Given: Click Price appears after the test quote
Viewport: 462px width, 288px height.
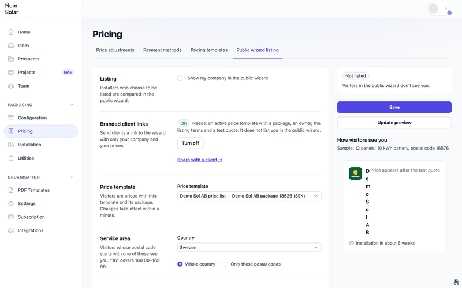Looking at the screenshot, I should click(x=405, y=170).
